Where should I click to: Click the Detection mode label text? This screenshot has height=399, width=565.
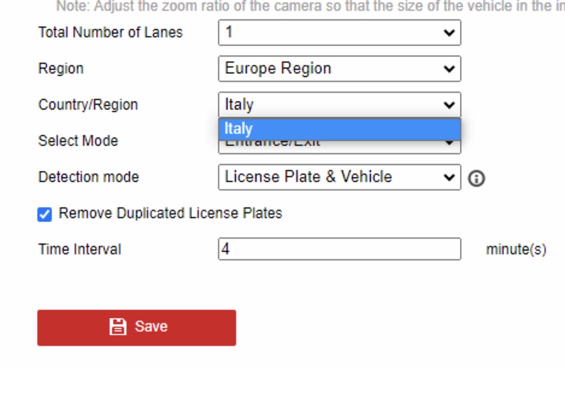pyautogui.click(x=89, y=177)
